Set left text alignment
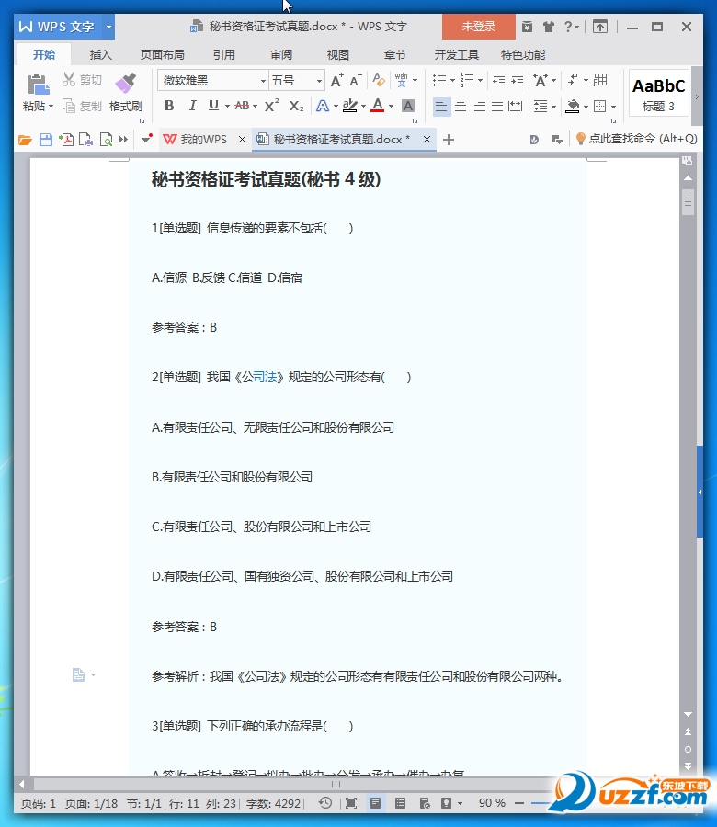Image resolution: width=717 pixels, height=827 pixels. click(x=441, y=107)
